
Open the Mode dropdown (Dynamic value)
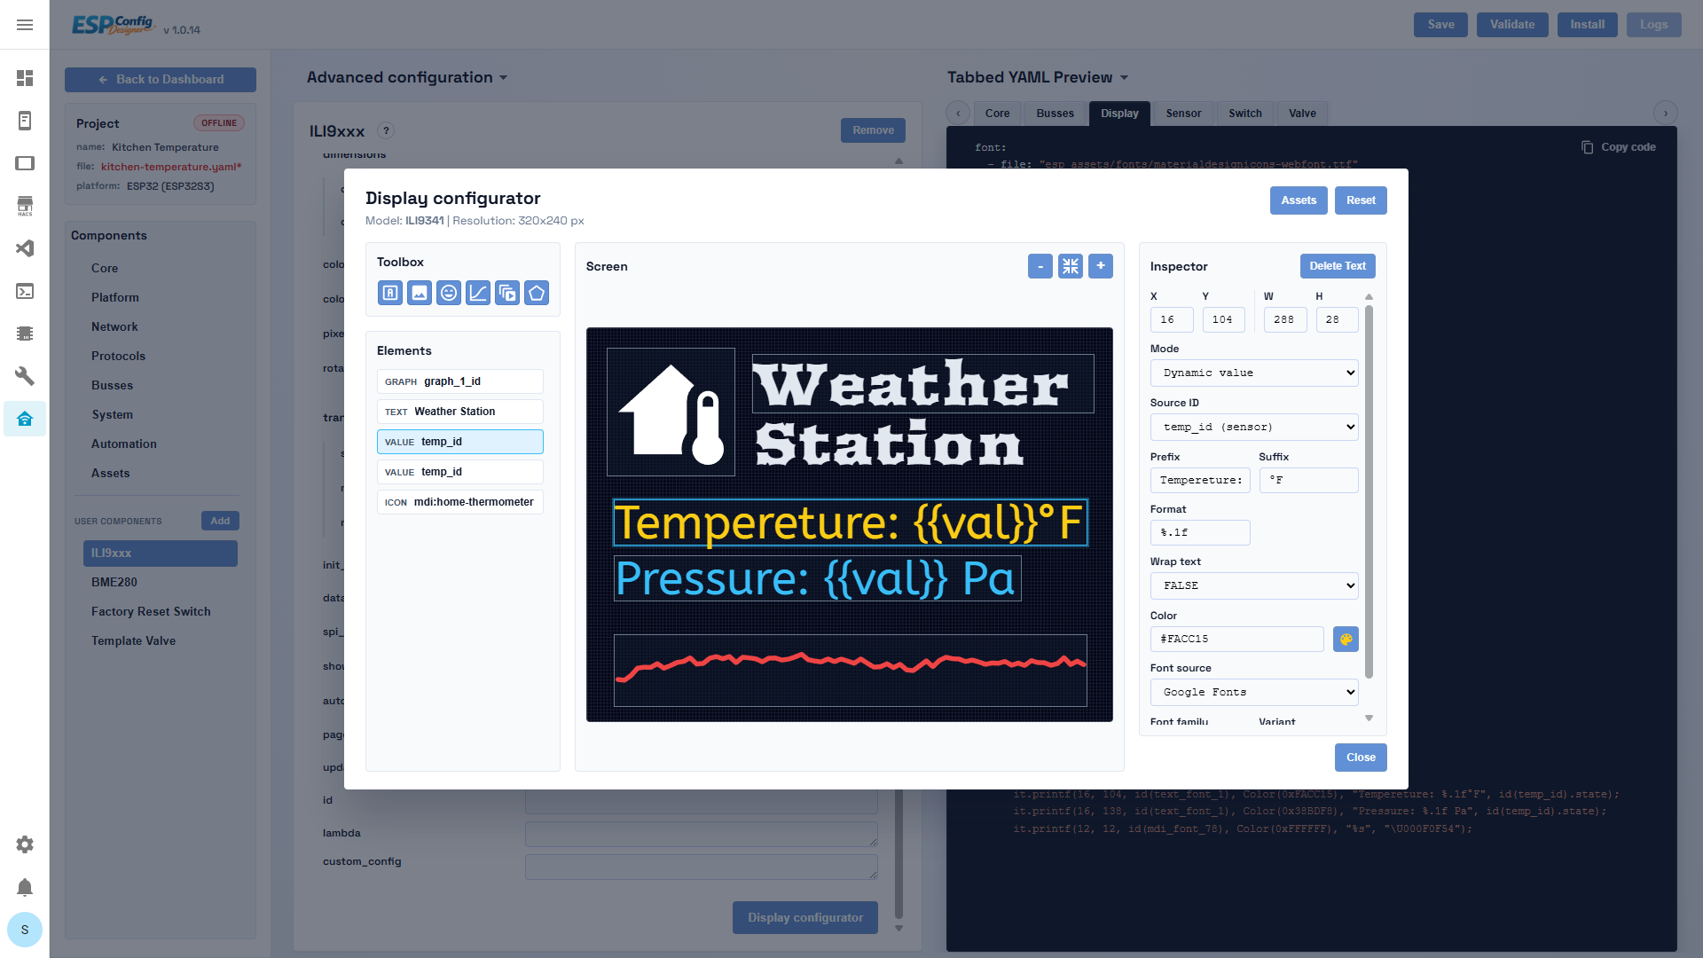point(1254,373)
